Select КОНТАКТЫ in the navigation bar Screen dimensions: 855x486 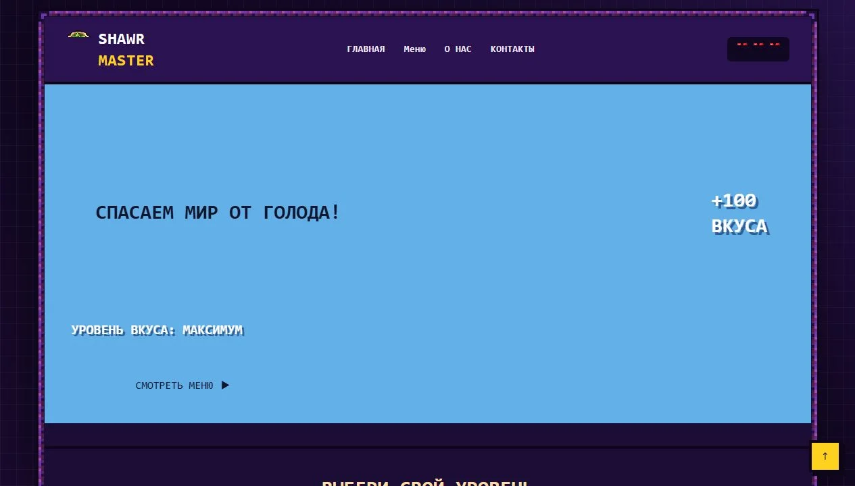click(512, 49)
